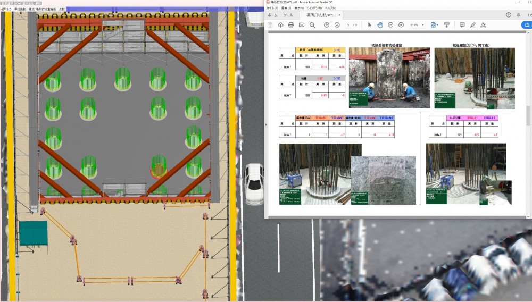The image size is (532, 302).
Task: Open the sign document pen icon
Action: 483,25
